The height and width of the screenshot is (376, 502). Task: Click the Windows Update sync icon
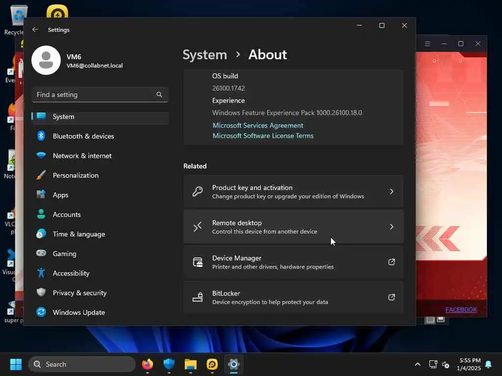[x=41, y=312]
